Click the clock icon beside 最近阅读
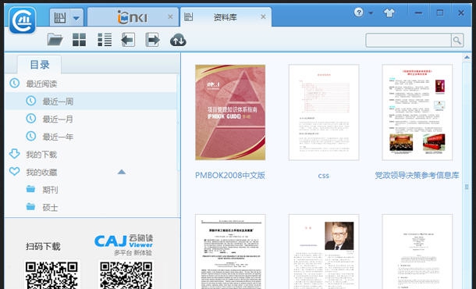Viewport: 476px width, 289px height. pyautogui.click(x=14, y=83)
